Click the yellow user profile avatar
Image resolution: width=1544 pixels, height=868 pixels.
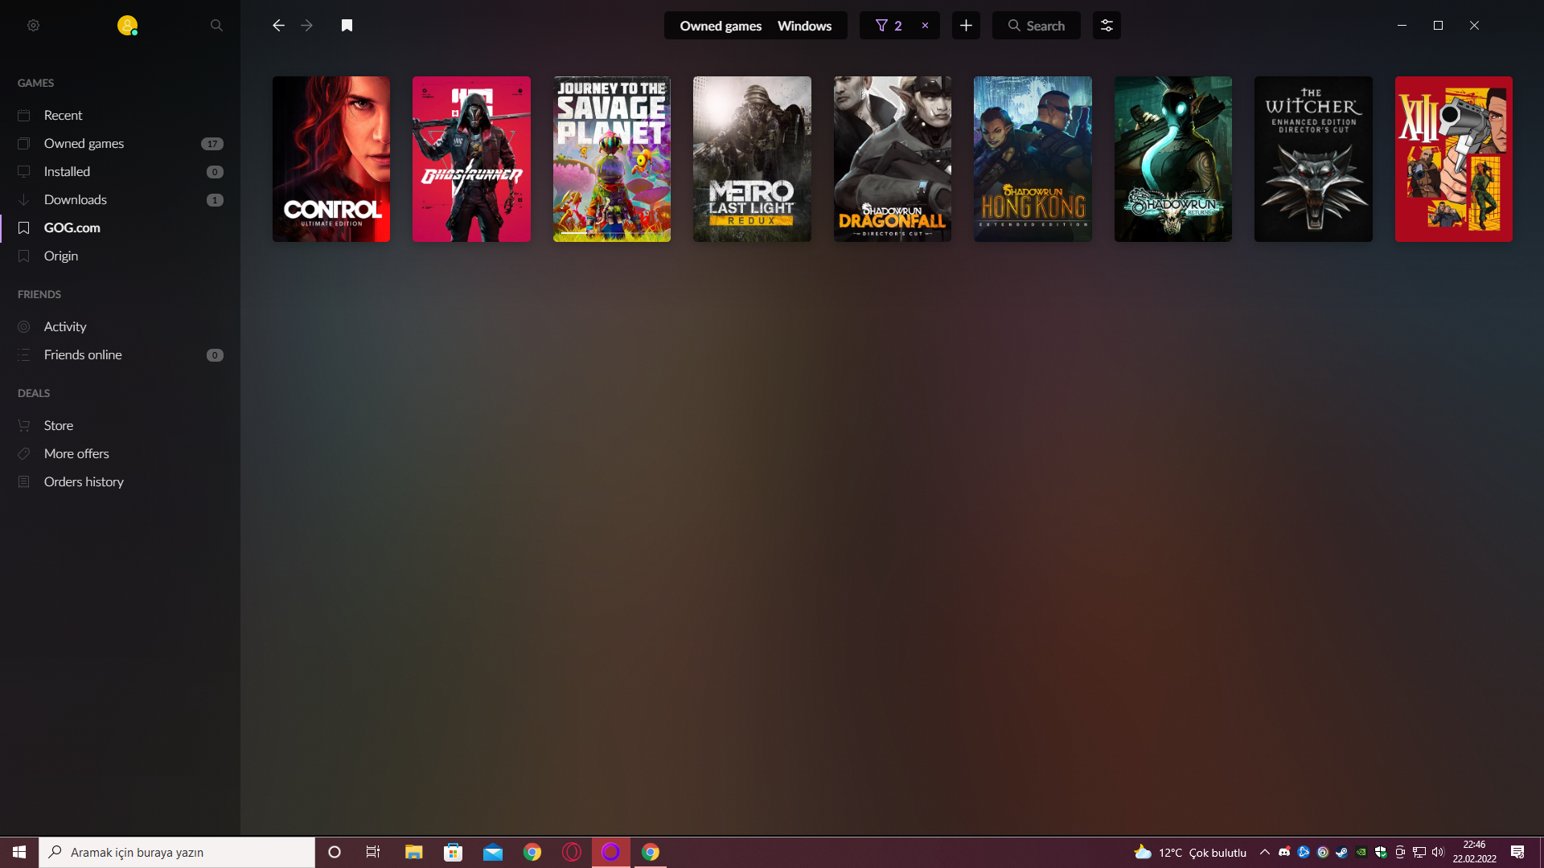tap(127, 26)
